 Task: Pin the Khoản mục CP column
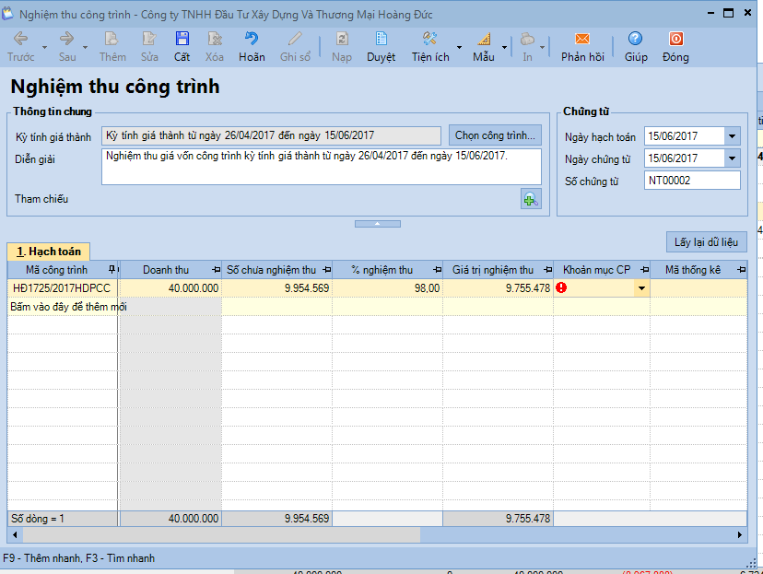(645, 269)
